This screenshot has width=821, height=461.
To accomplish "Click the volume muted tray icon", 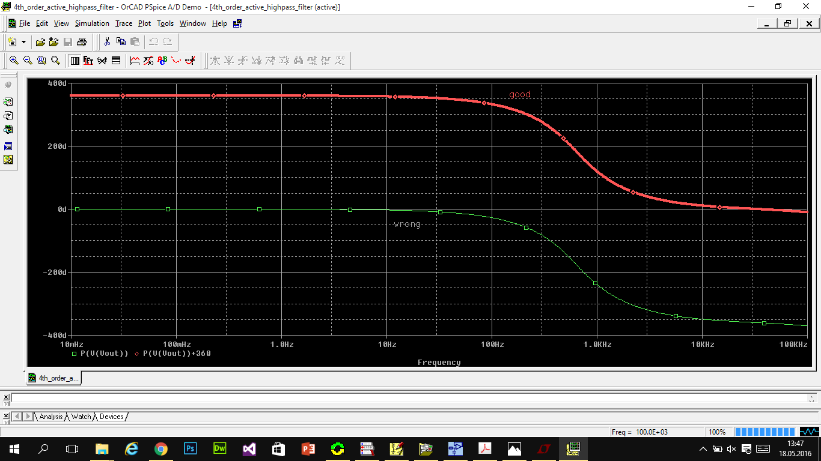I will [731, 449].
